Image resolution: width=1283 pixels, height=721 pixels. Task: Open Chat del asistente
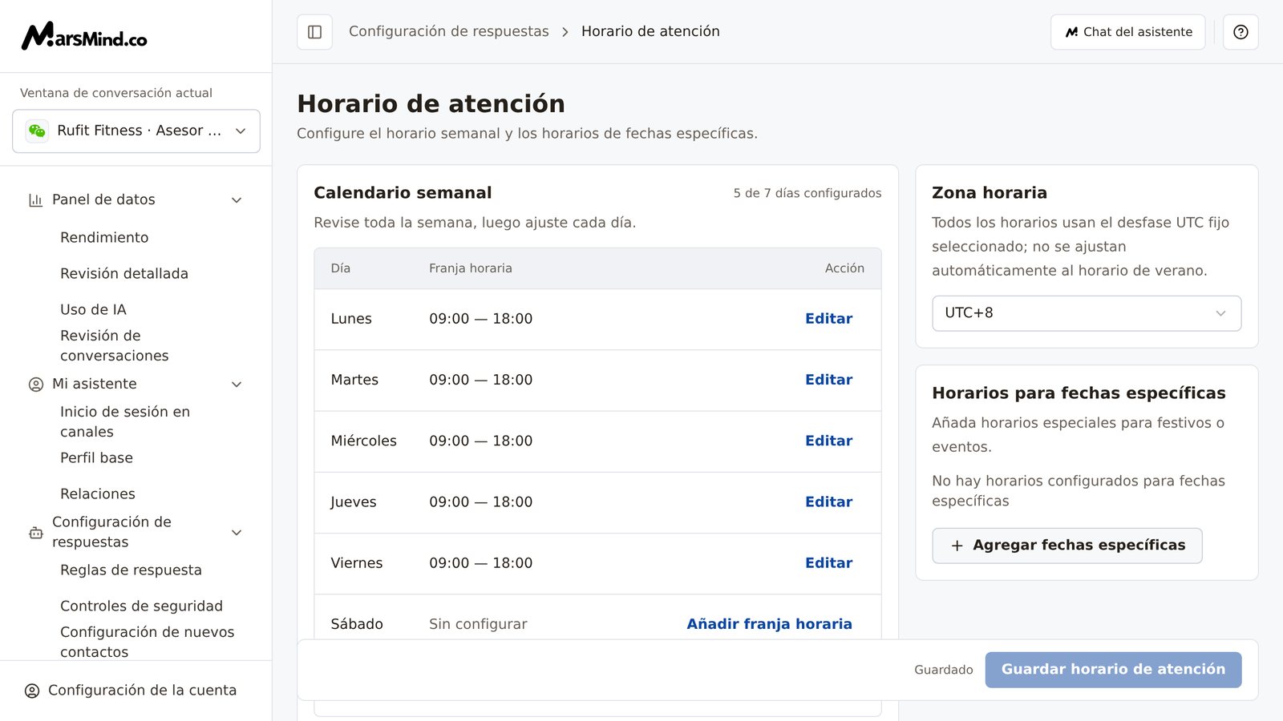coord(1128,32)
